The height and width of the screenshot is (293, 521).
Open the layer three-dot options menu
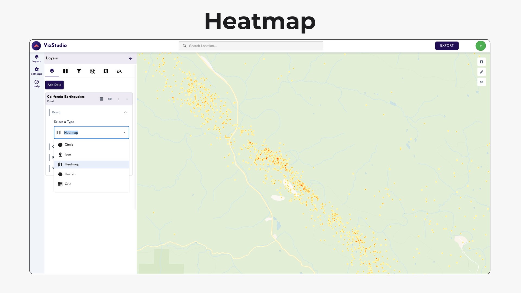(118, 99)
